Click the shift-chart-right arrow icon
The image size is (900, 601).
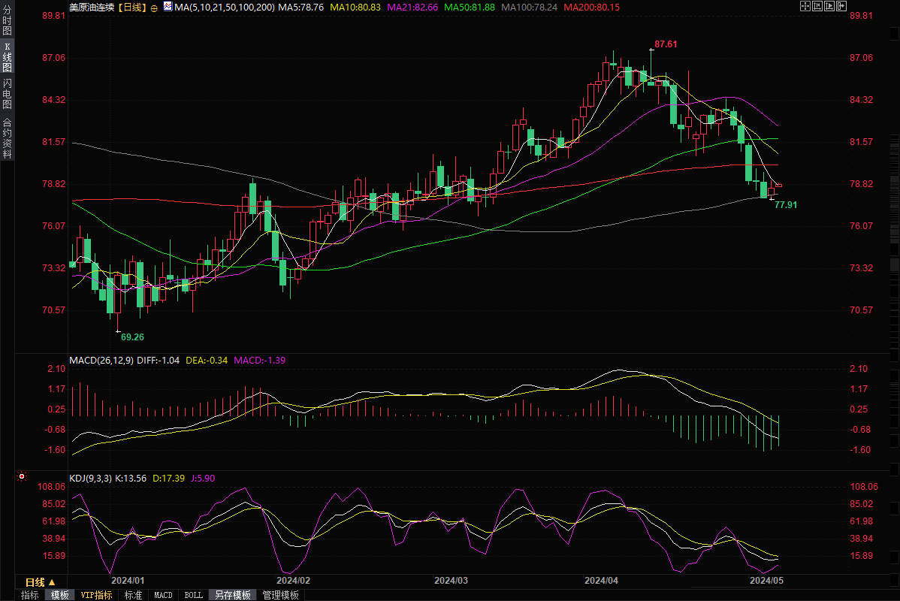[x=841, y=6]
